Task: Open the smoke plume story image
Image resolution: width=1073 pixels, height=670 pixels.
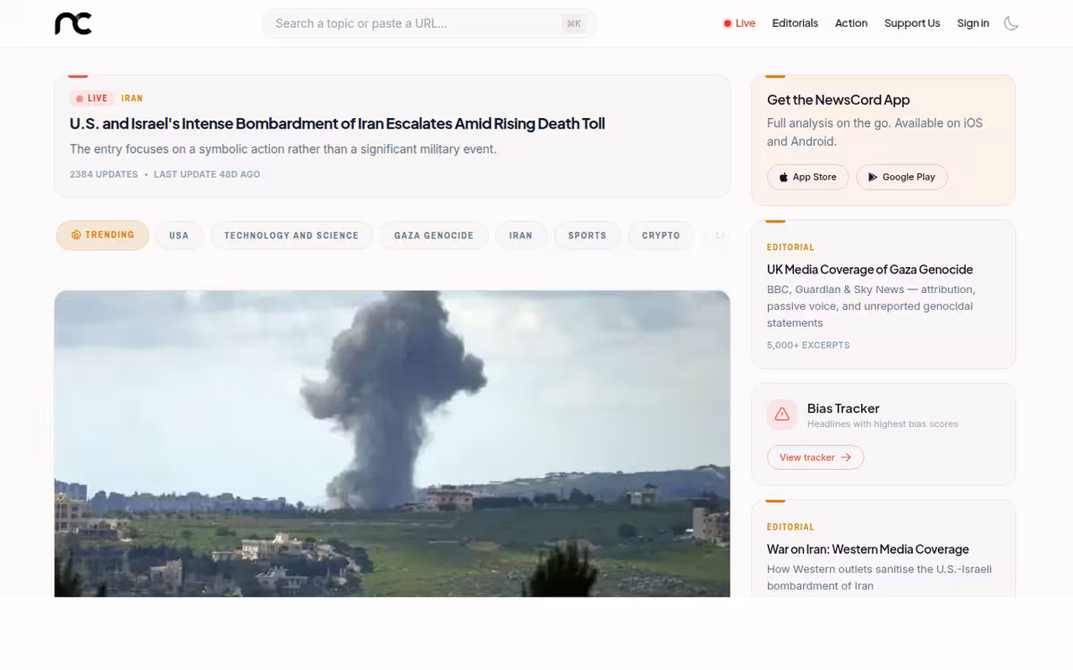Action: (392, 443)
